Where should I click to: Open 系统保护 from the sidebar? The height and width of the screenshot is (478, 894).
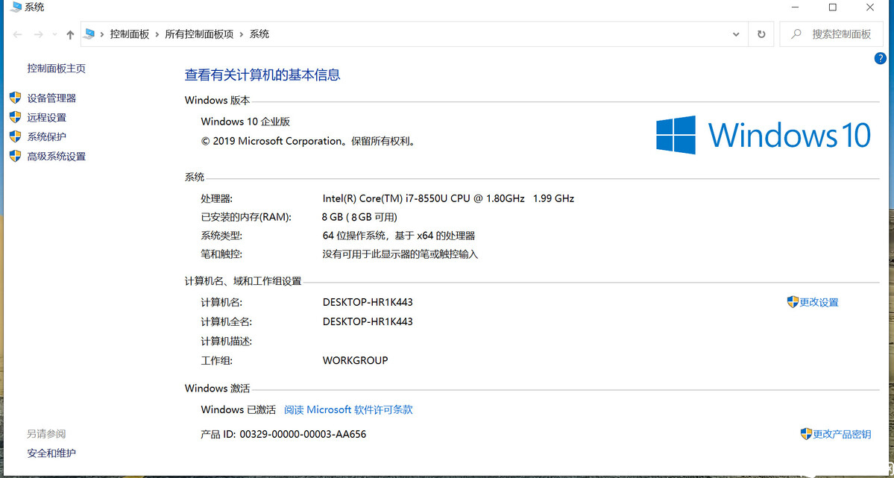(47, 137)
